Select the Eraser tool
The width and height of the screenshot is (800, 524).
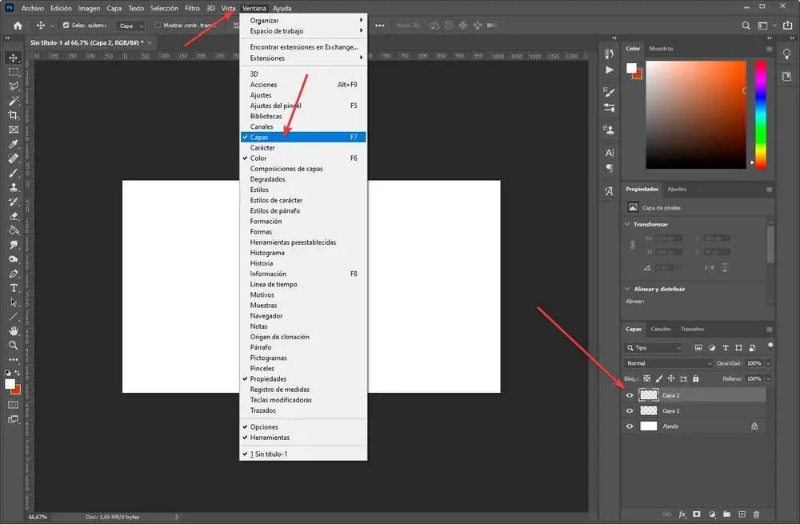[x=14, y=216]
